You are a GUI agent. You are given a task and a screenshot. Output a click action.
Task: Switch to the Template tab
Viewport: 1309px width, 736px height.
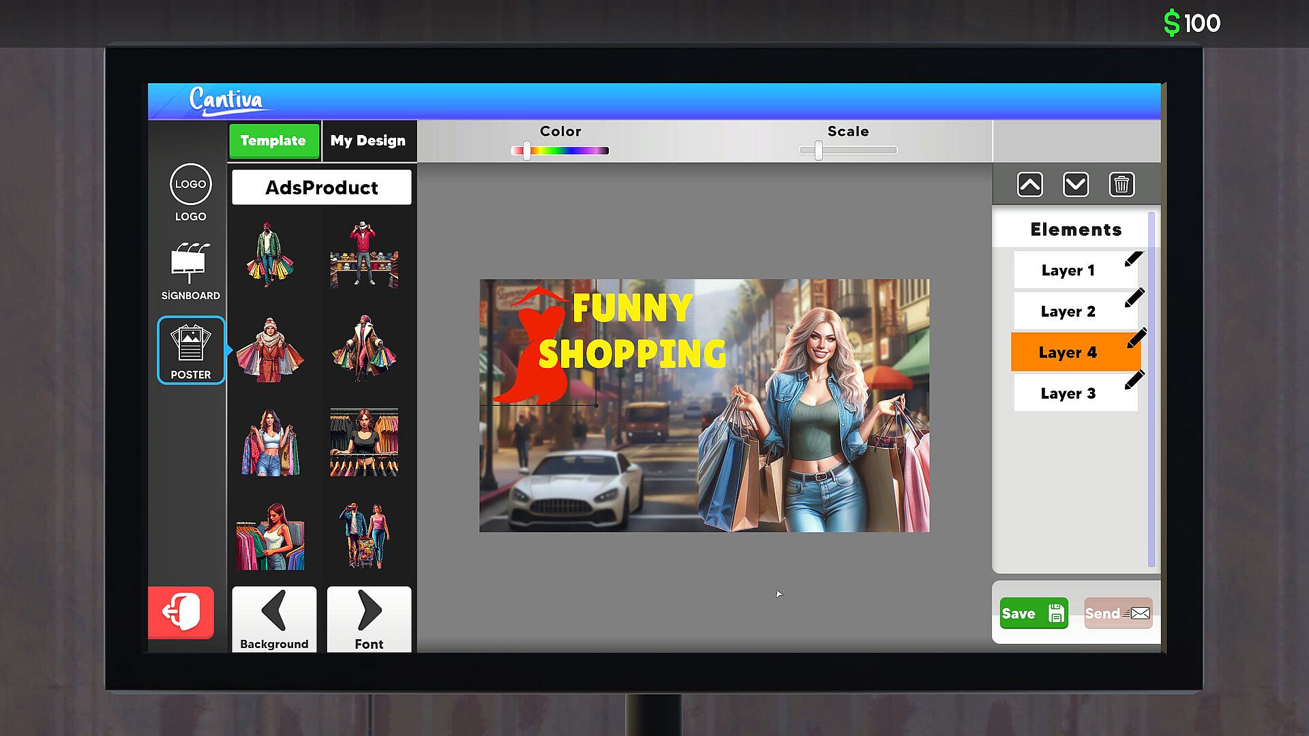[x=273, y=141]
